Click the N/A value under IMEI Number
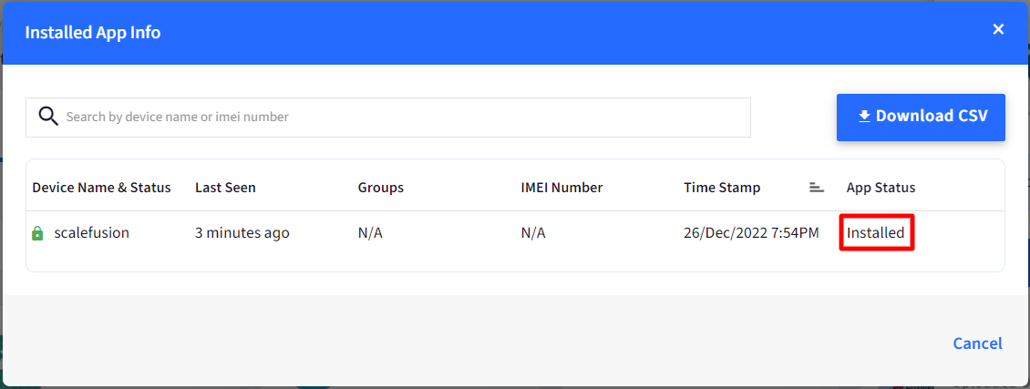This screenshot has width=1030, height=389. [533, 233]
